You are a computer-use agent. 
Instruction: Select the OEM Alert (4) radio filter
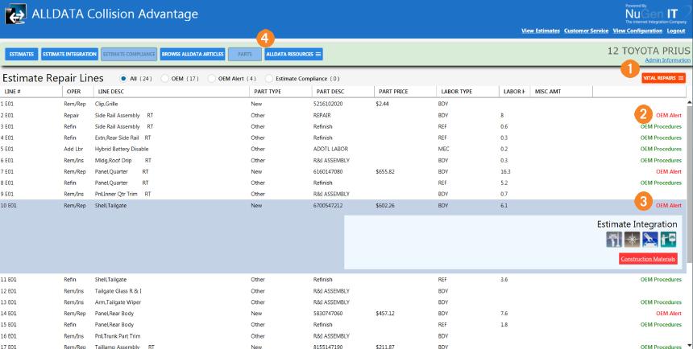point(211,79)
